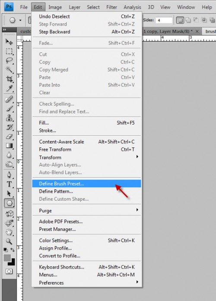This screenshot has height=301, width=216.
Task: Select the Clone Stamp tool
Action: click(x=9, y=118)
